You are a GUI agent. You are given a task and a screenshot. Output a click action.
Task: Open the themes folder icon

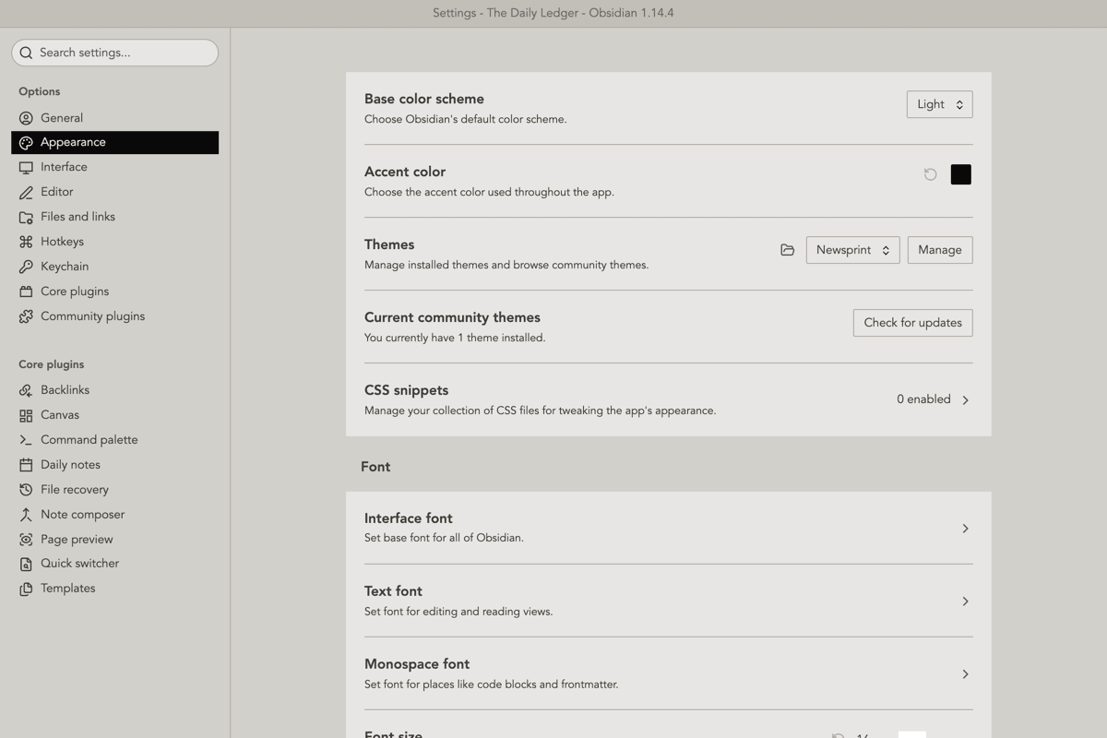787,250
